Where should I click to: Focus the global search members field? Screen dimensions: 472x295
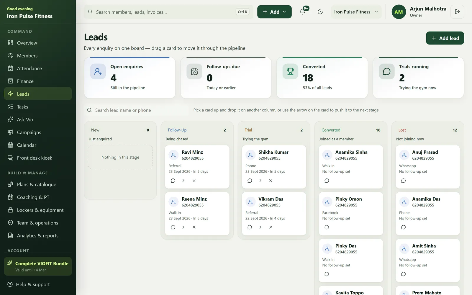(168, 12)
